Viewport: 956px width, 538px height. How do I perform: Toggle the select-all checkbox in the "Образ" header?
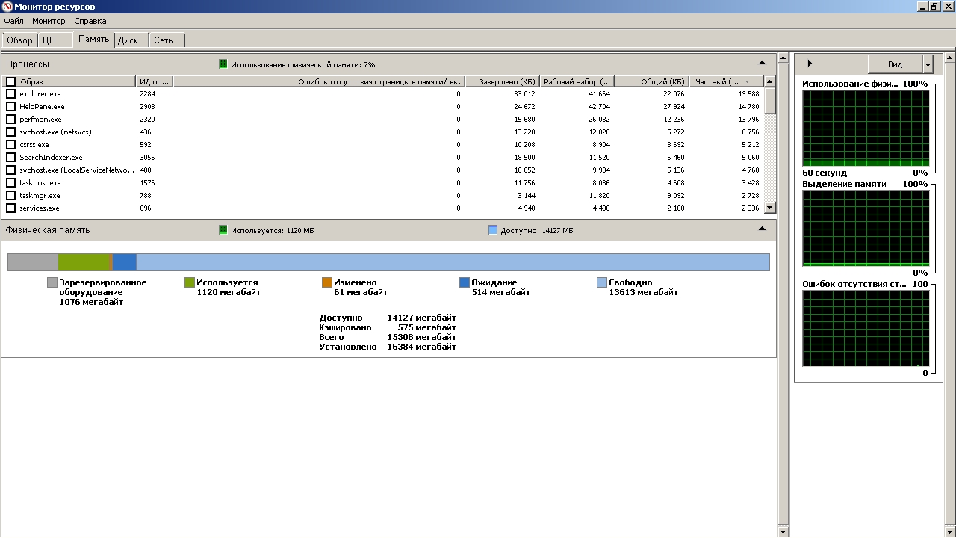point(10,81)
